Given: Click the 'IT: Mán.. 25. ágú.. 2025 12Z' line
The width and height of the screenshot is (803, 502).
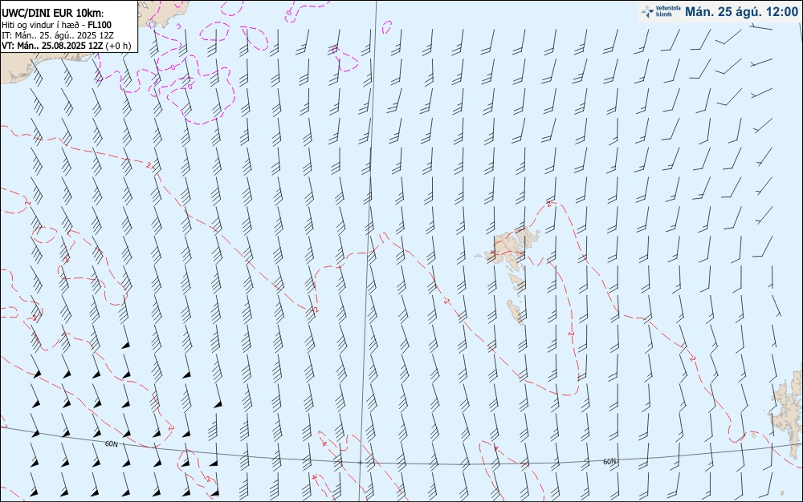Looking at the screenshot, I should coord(57,35).
